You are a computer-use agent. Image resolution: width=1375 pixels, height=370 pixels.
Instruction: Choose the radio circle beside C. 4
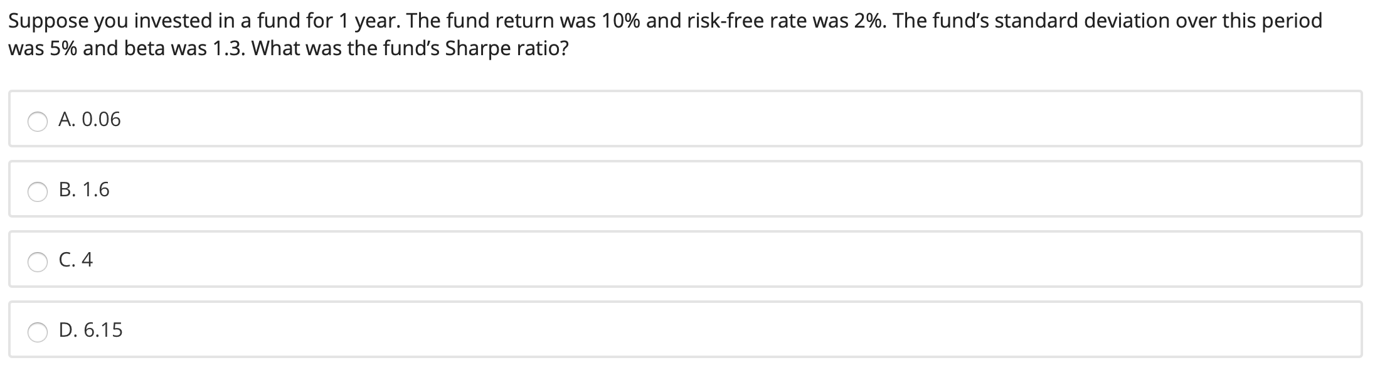tap(38, 262)
